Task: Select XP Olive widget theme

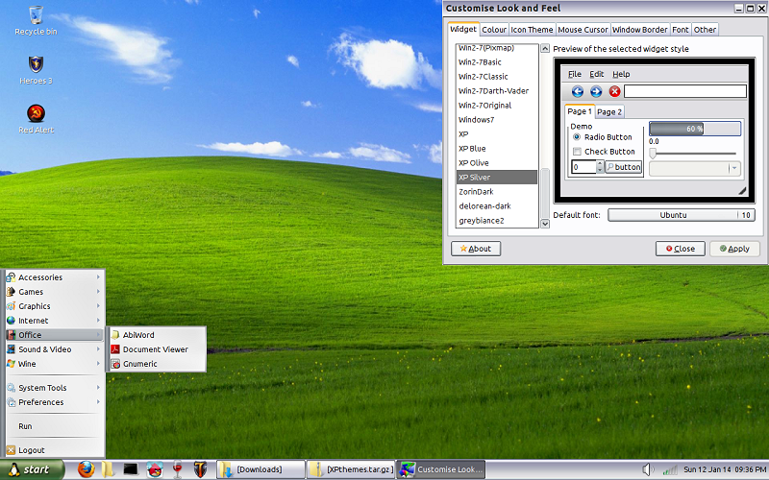Action: pyautogui.click(x=496, y=162)
